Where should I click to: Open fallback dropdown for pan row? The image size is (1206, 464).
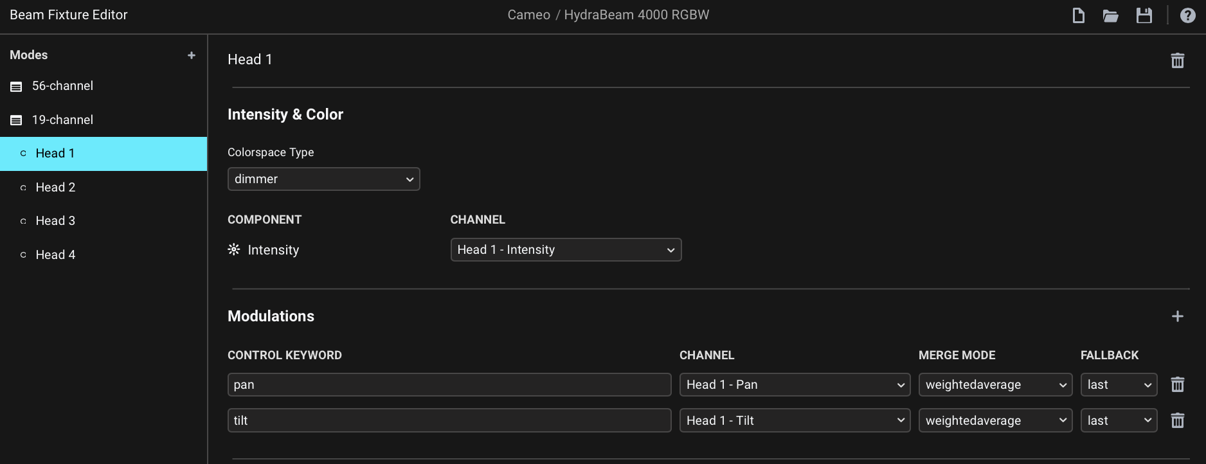click(1119, 385)
